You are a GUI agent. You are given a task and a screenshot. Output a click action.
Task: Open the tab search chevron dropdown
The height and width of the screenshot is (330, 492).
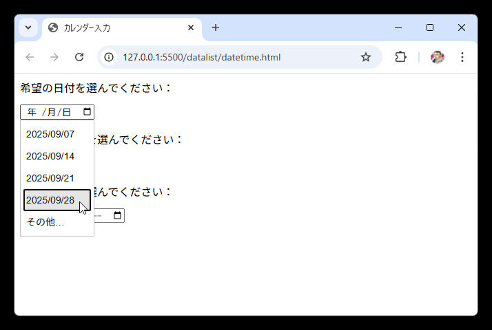tap(28, 27)
